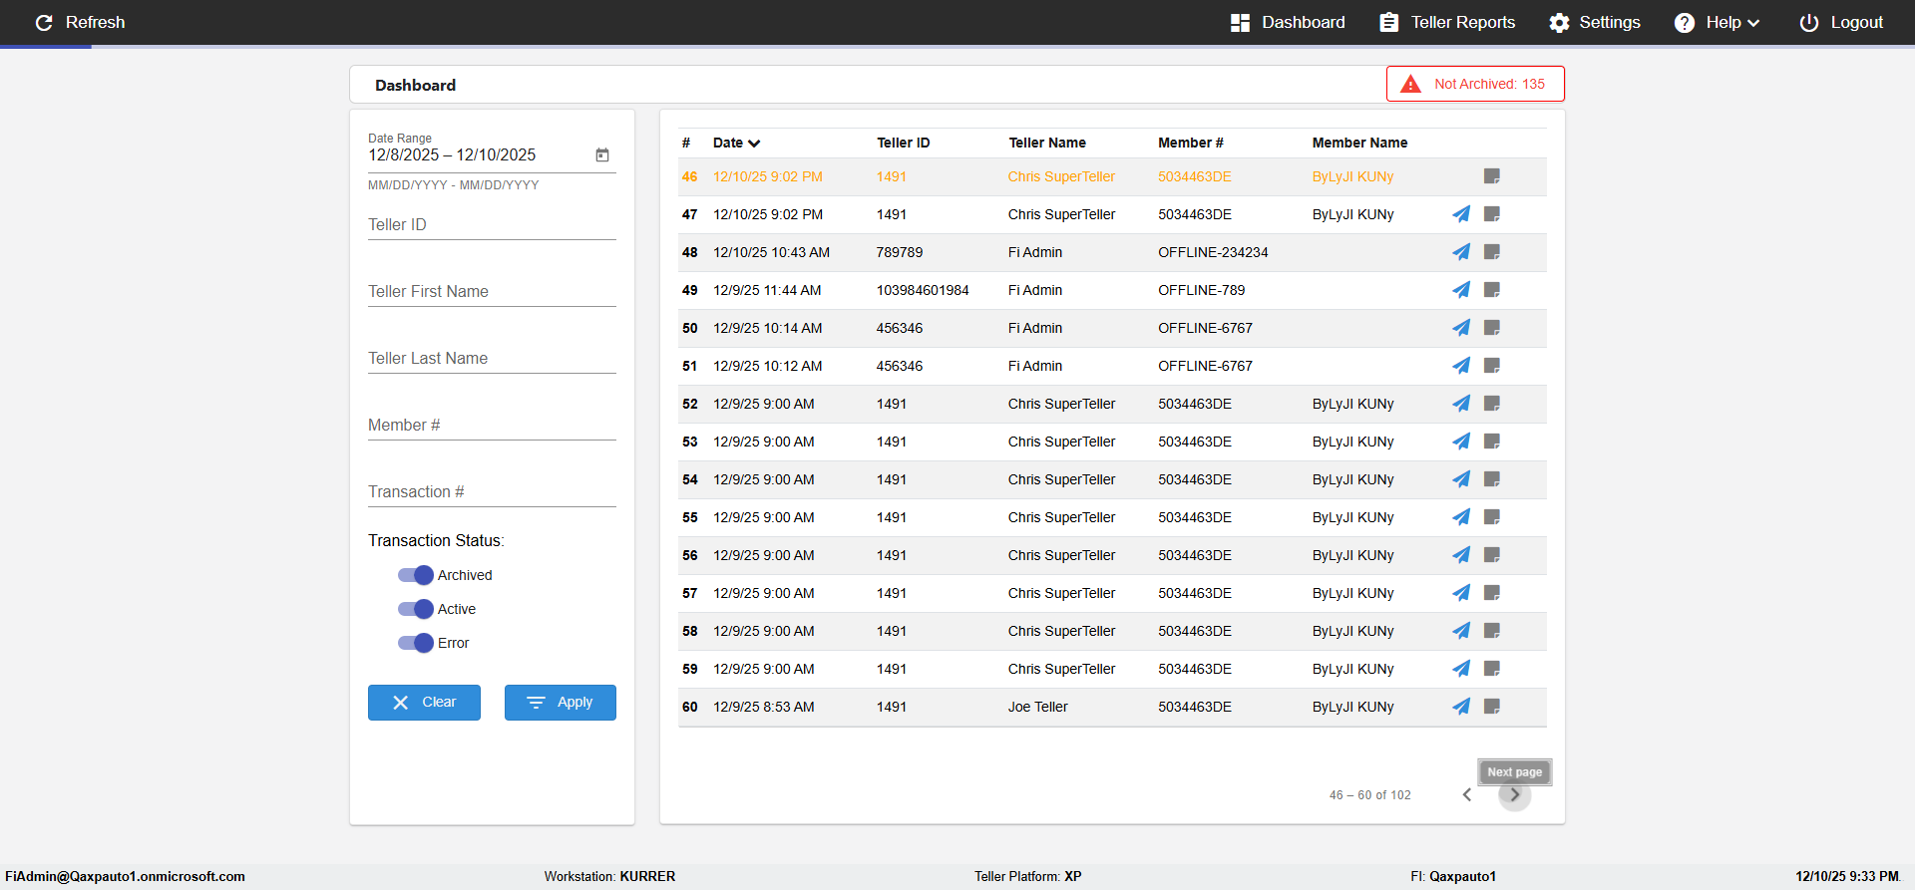Screen dimensions: 1915x890
Task: Click the Clear filters button
Action: click(x=424, y=703)
